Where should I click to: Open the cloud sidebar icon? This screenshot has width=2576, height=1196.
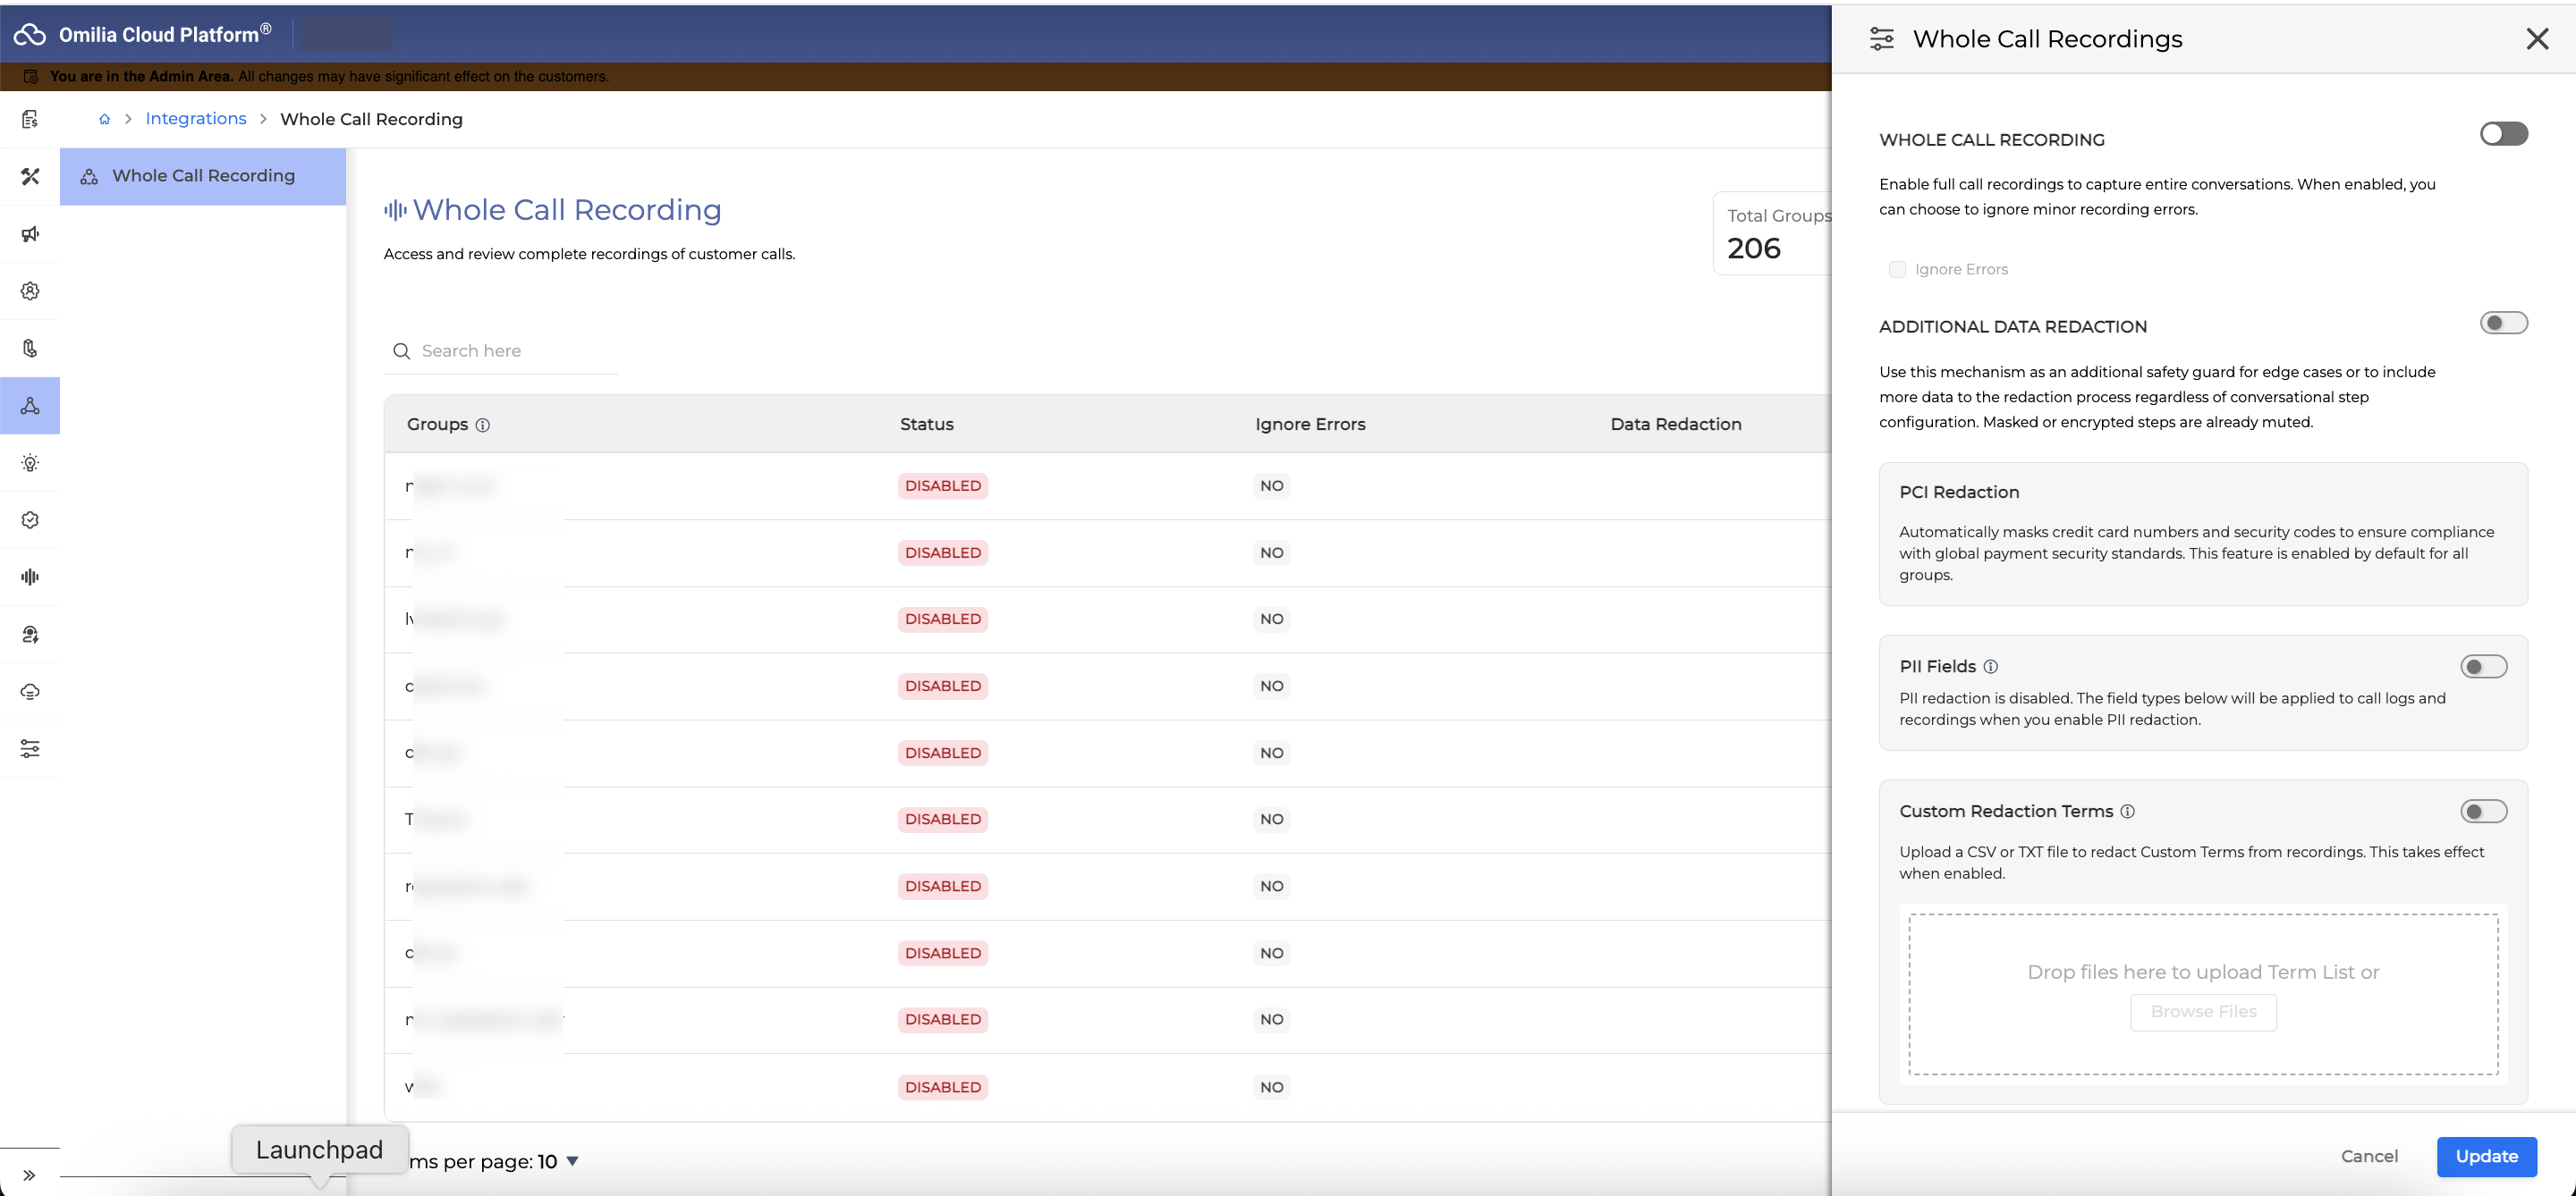[30, 692]
